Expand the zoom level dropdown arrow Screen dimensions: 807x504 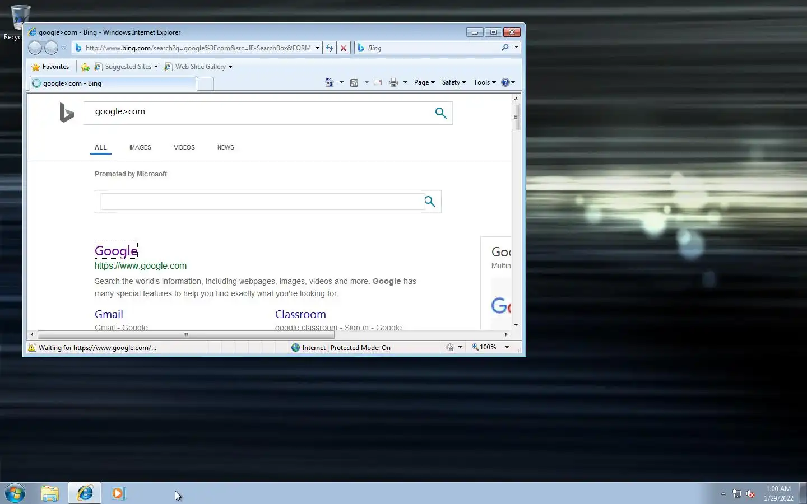pos(507,347)
